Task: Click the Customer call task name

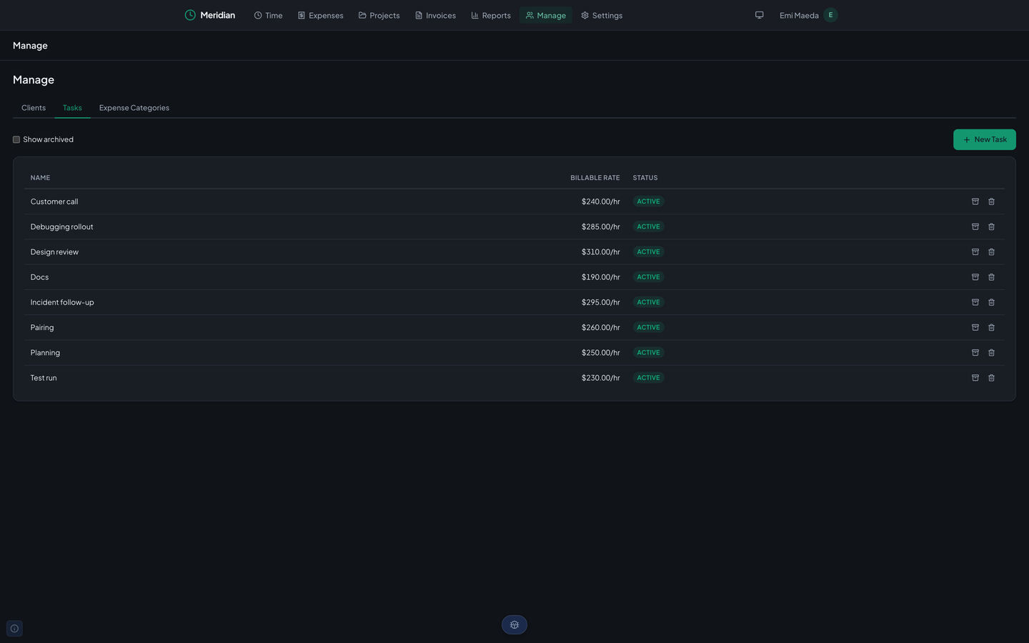Action: point(54,201)
